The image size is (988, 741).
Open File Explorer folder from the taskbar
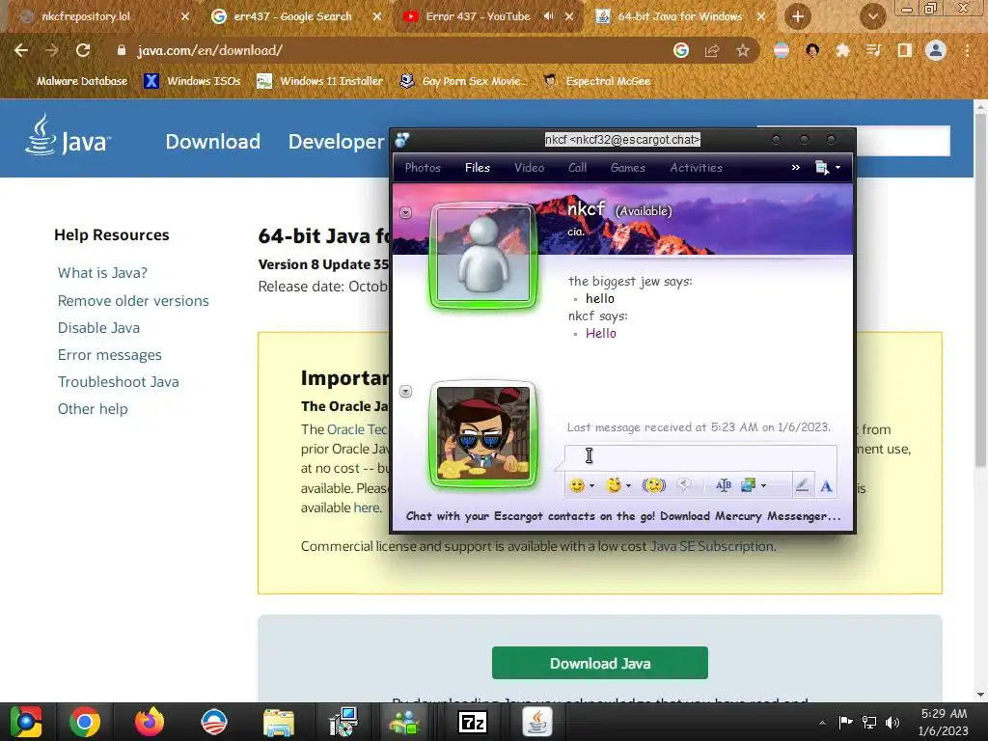coord(279,722)
